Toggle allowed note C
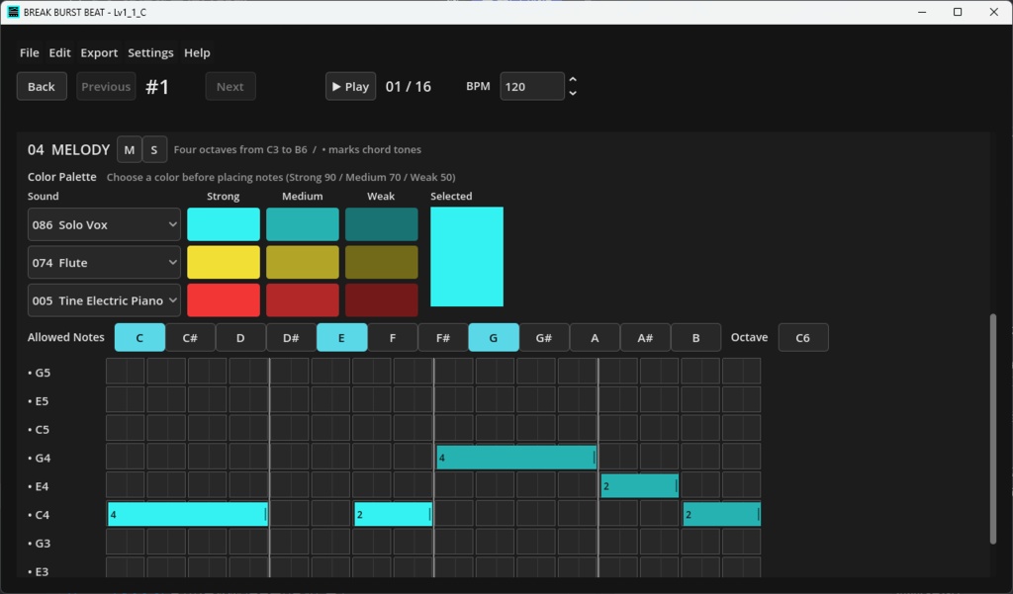This screenshot has height=594, width=1013. click(x=139, y=338)
